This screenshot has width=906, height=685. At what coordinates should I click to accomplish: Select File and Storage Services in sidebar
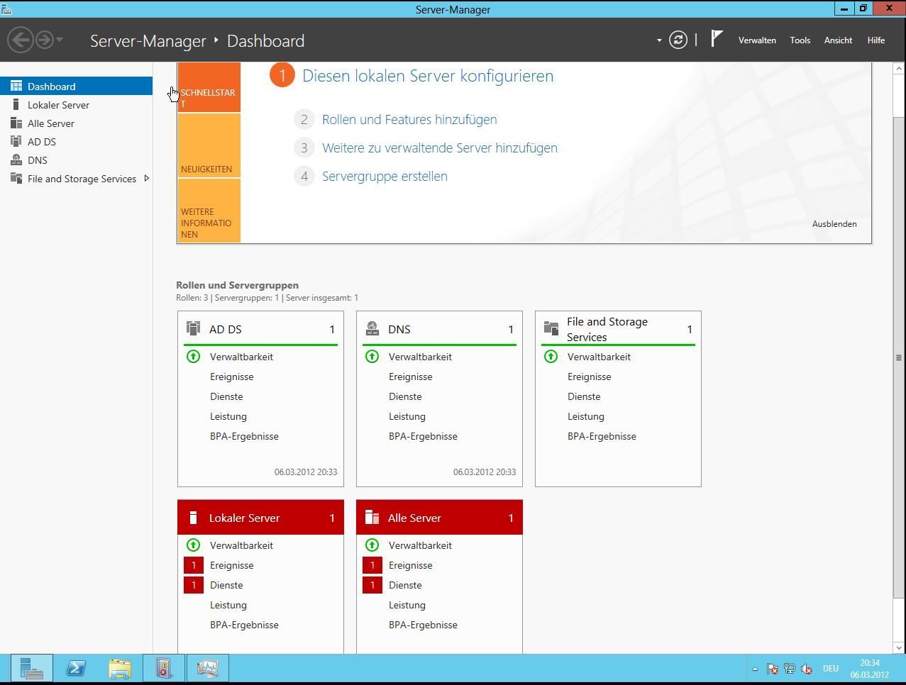(76, 179)
